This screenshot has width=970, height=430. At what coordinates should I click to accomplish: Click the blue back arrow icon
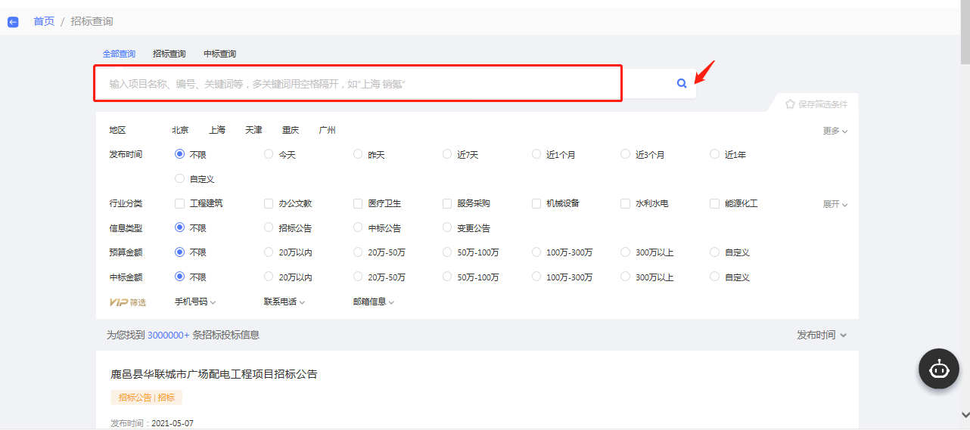[13, 22]
